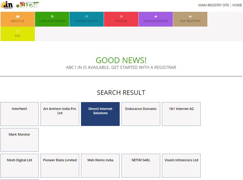Open the Domain Dispute menu label
This screenshot has height=180, width=243.
(x=87, y=21)
